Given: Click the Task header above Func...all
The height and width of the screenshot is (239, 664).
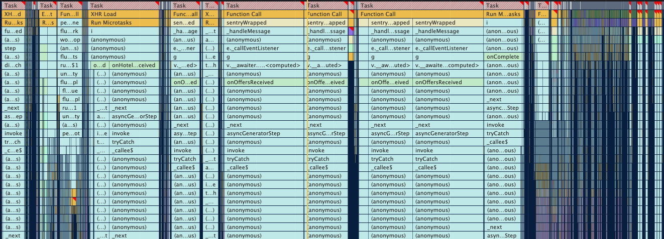Looking at the screenshot, I should coord(185,6).
